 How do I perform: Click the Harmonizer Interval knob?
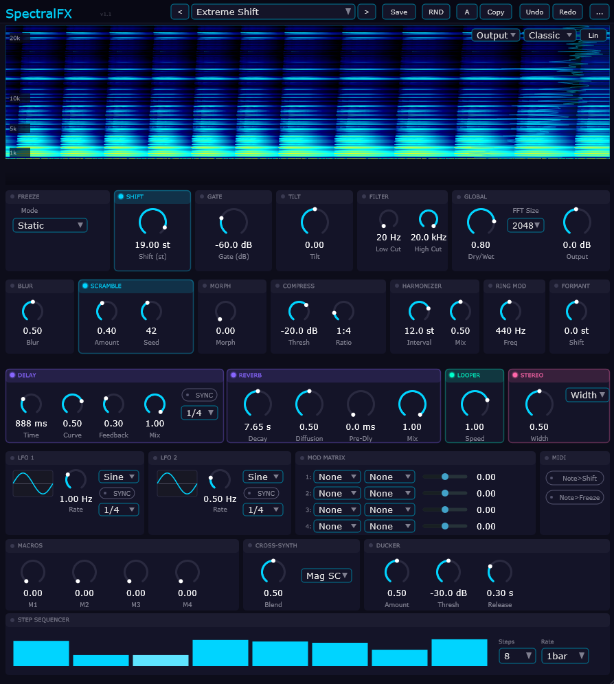[419, 312]
